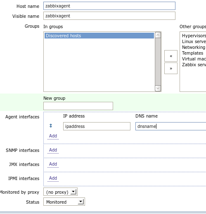
Task: Click the Visible name input field
Action: 109,16
